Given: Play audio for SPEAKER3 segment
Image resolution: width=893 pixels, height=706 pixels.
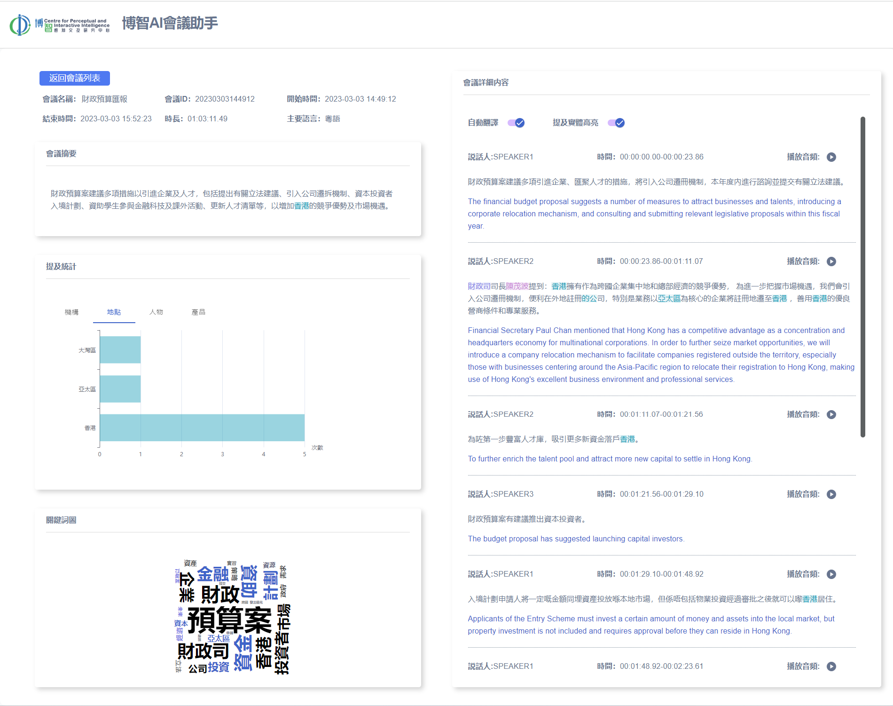Looking at the screenshot, I should point(831,494).
